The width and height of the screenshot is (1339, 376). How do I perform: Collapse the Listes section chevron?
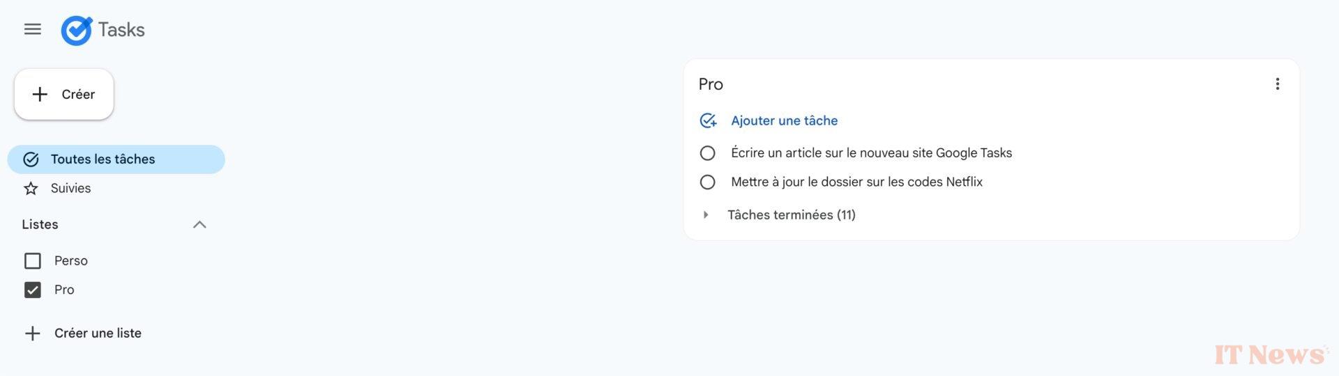point(199,224)
